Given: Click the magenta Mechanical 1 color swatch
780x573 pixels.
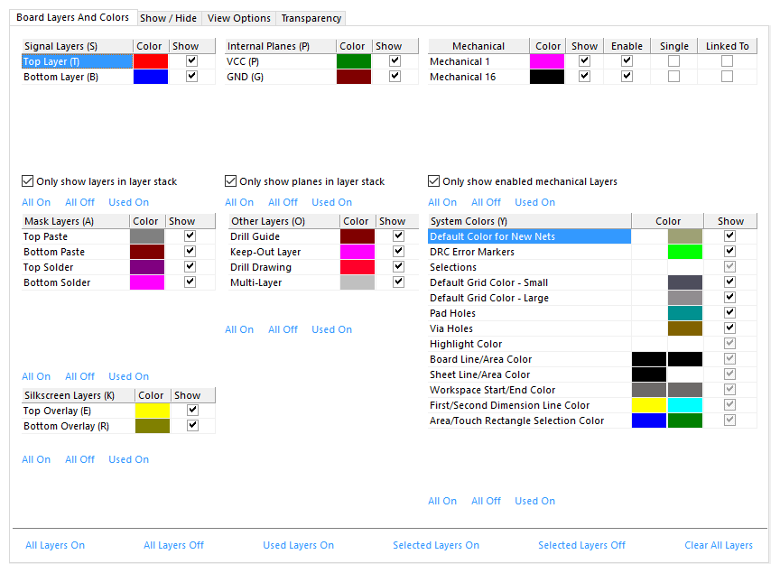Looking at the screenshot, I should [x=547, y=61].
